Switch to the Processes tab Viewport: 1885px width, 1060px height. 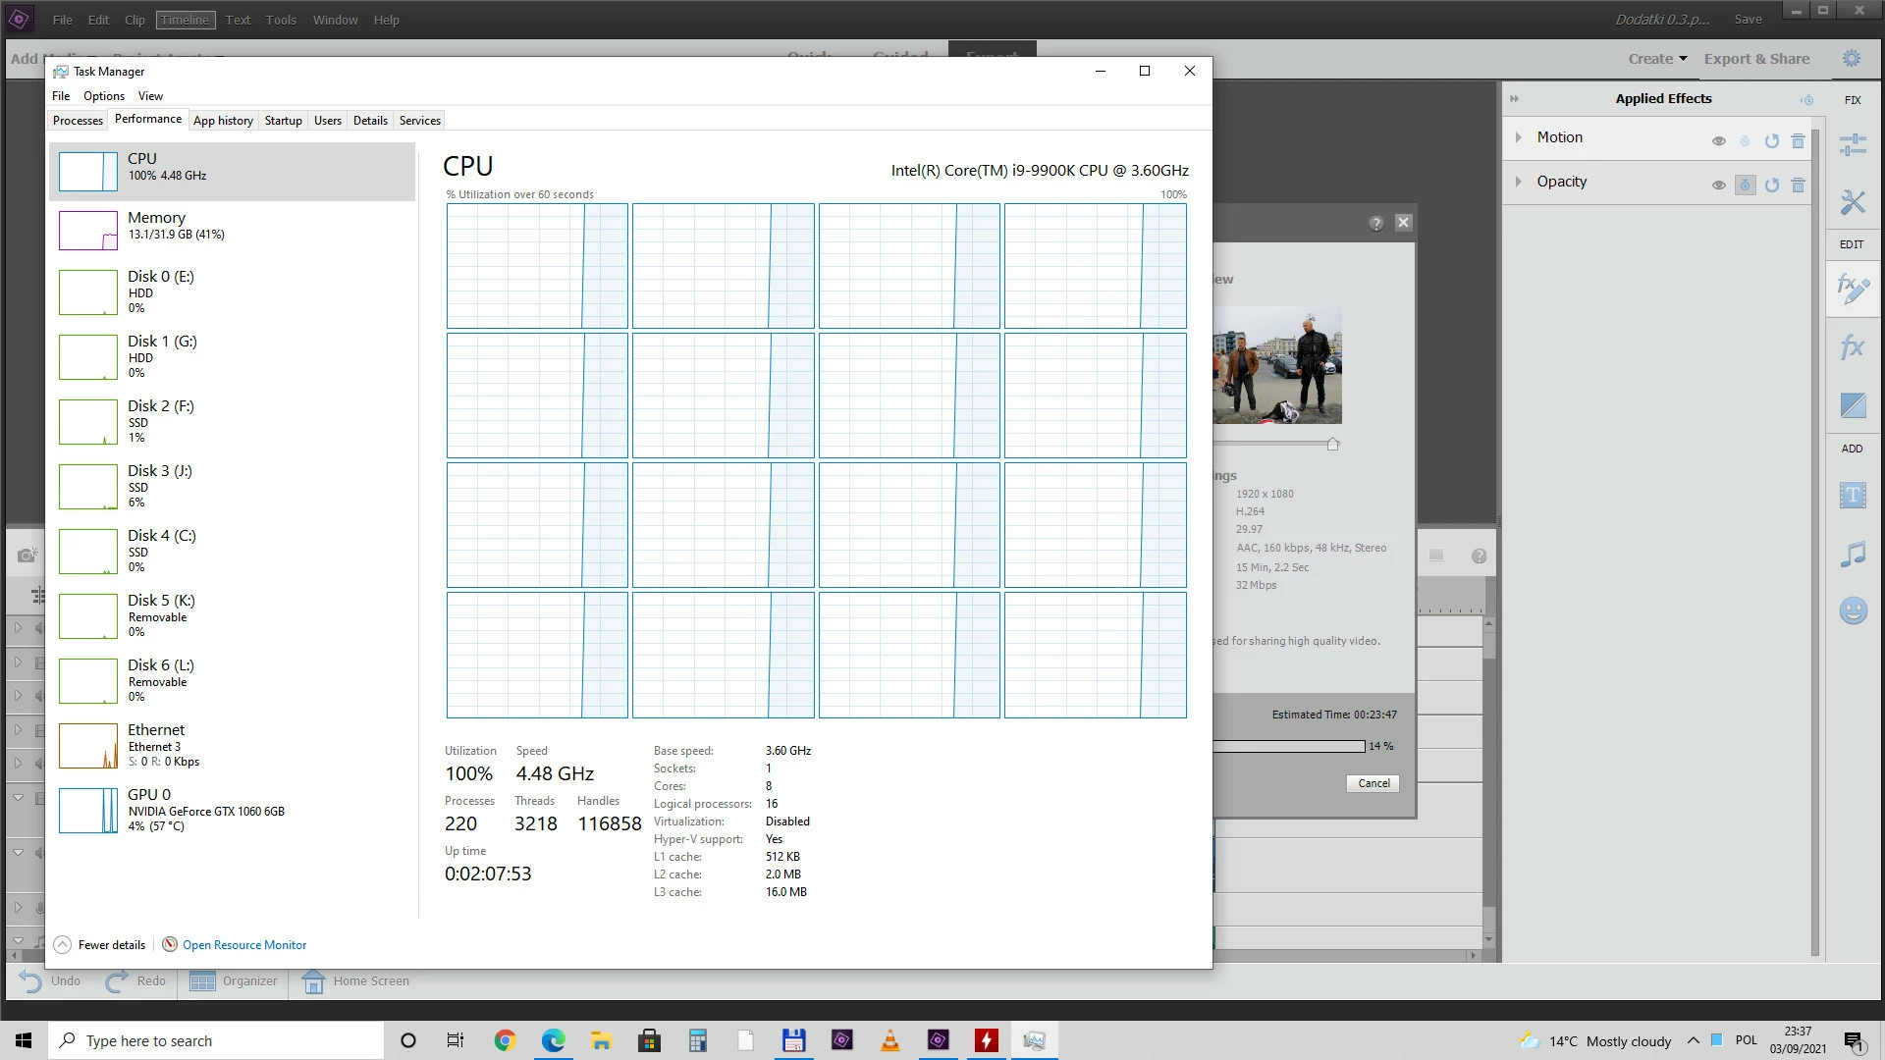pyautogui.click(x=78, y=120)
